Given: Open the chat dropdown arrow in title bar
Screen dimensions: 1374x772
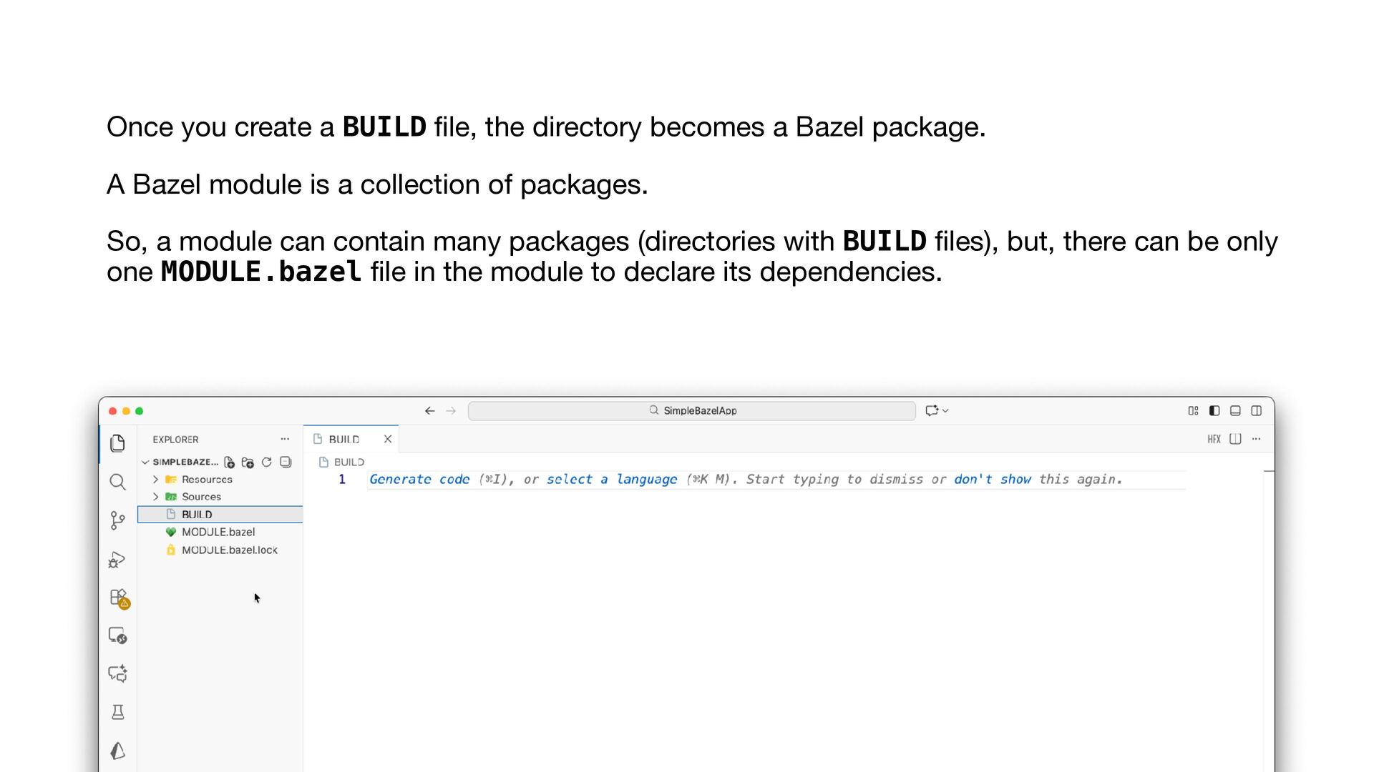Looking at the screenshot, I should click(945, 411).
